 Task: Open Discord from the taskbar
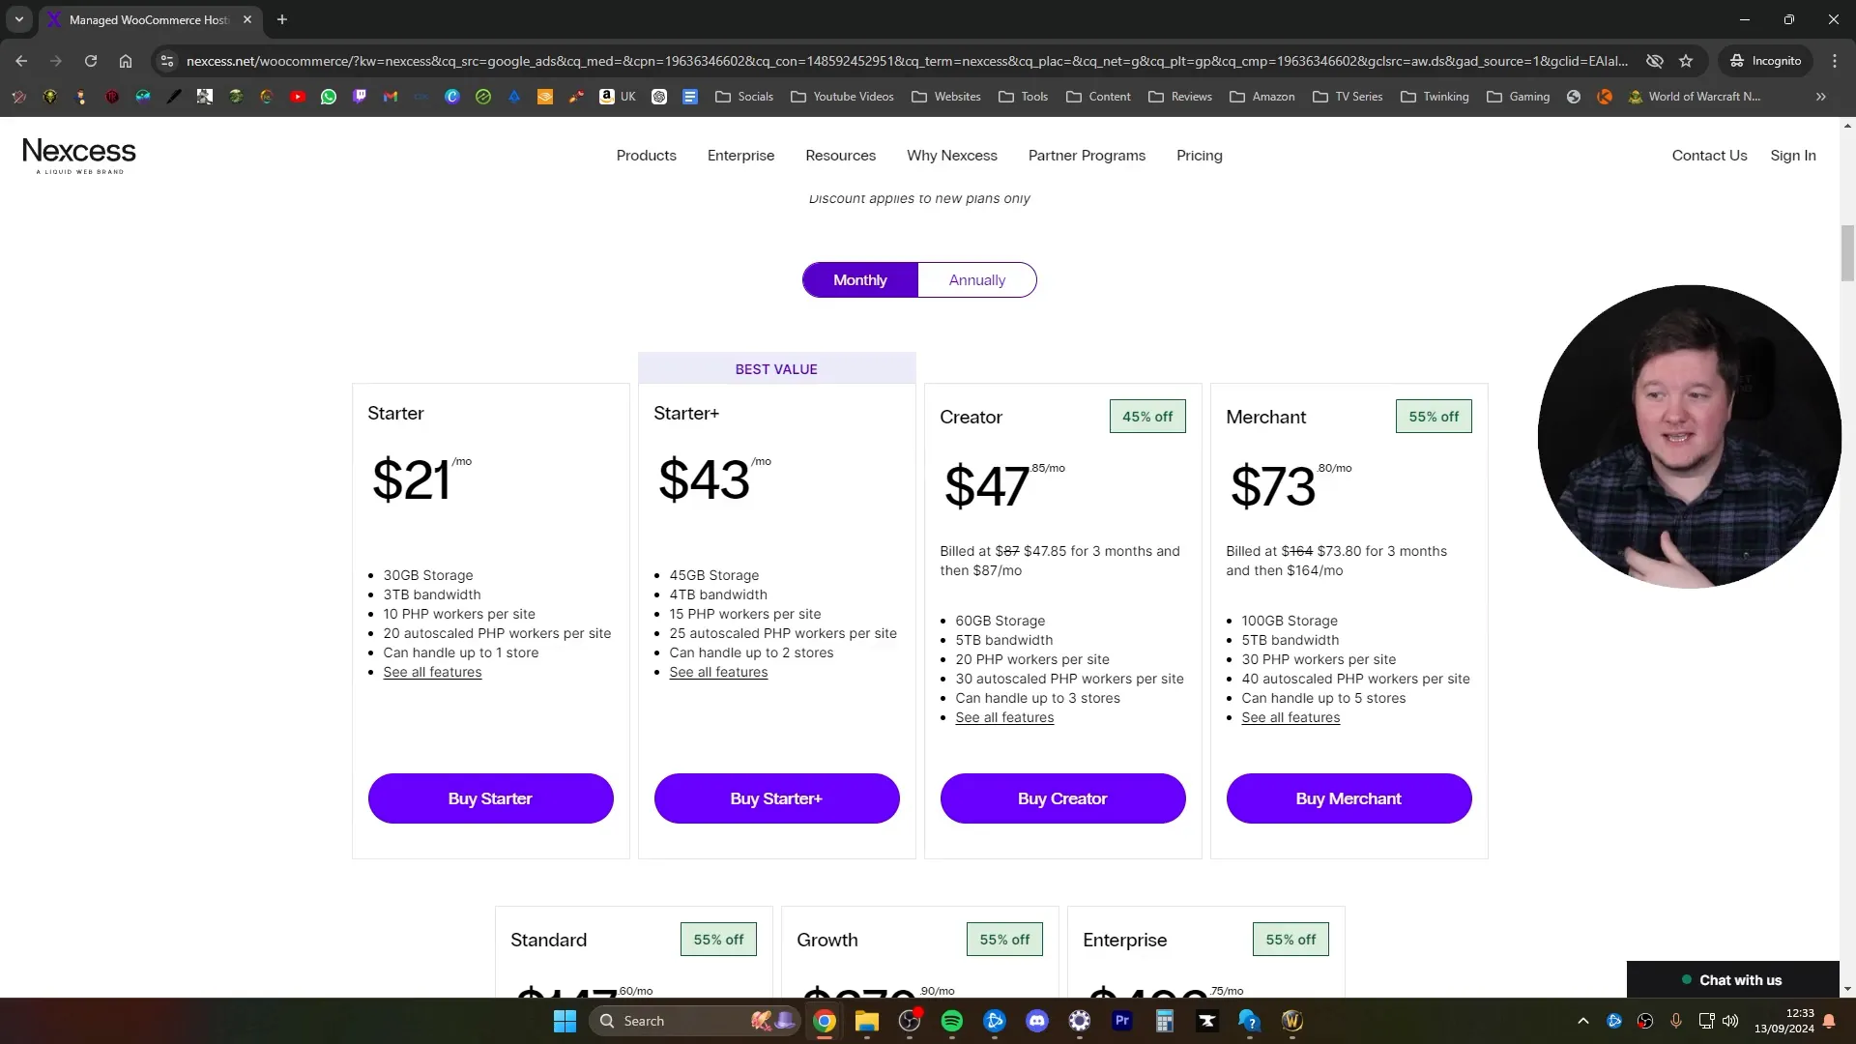point(1037,1021)
